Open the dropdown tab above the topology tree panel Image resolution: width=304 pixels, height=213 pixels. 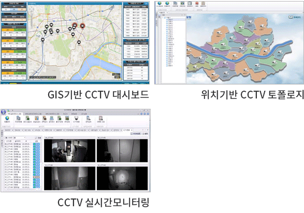(x=163, y=12)
